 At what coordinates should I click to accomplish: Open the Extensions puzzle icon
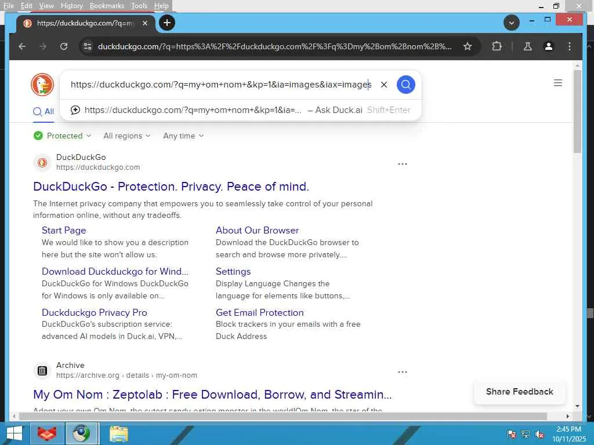click(x=497, y=46)
